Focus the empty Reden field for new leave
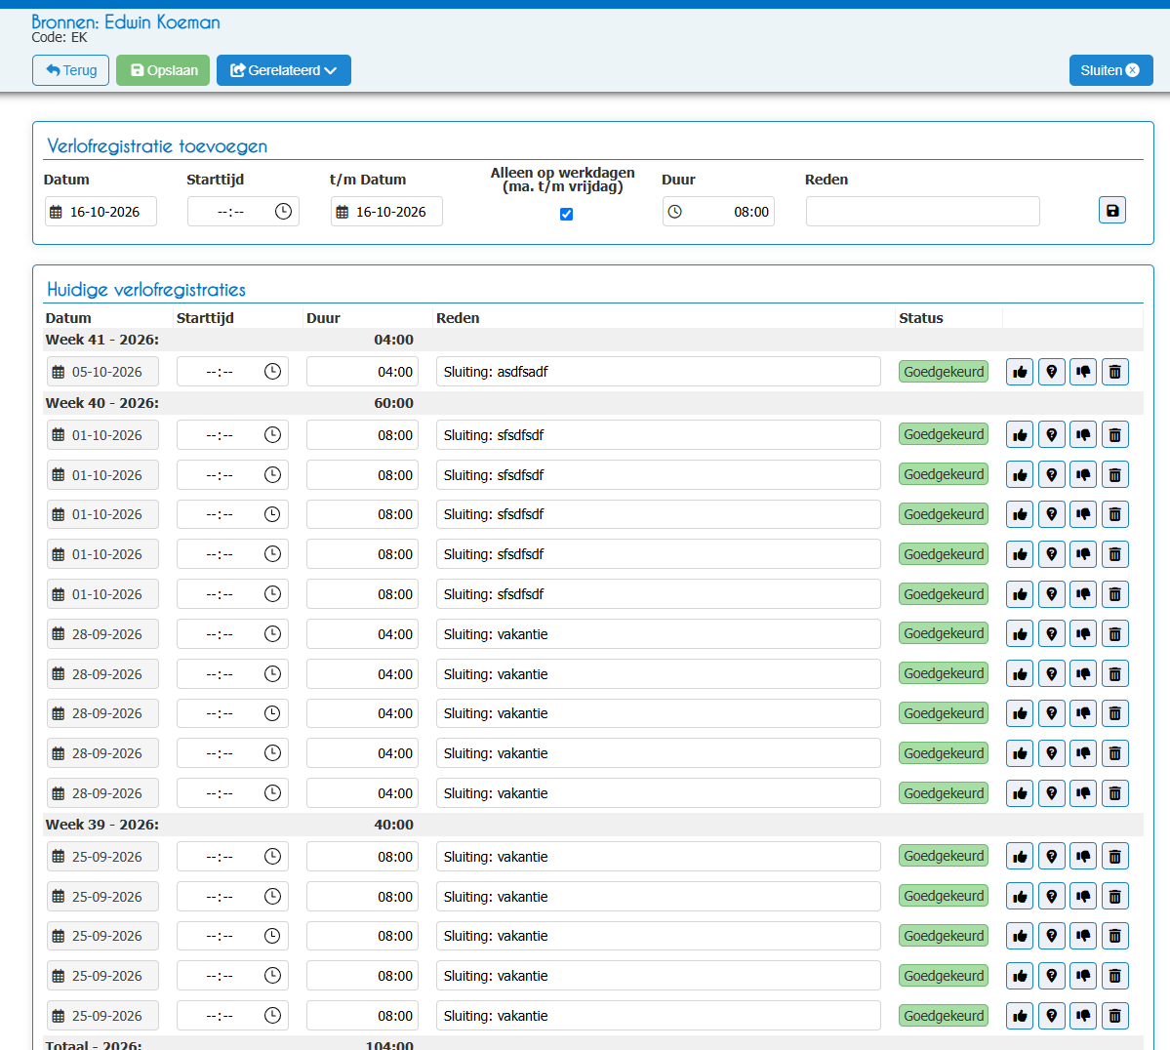Viewport: 1170px width, 1050px height. 922,211
